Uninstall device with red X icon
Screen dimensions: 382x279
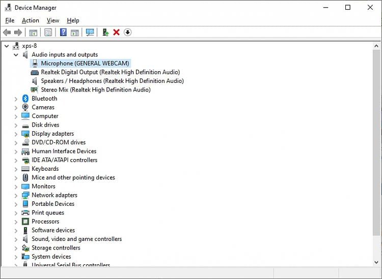(117, 33)
